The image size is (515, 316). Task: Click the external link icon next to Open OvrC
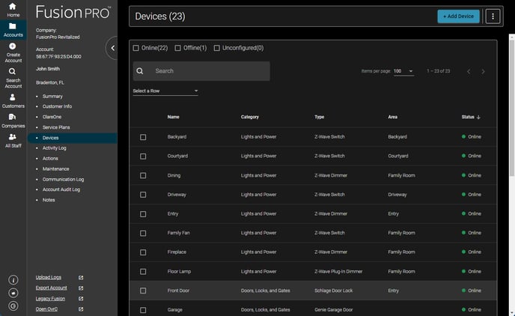[x=81, y=309]
